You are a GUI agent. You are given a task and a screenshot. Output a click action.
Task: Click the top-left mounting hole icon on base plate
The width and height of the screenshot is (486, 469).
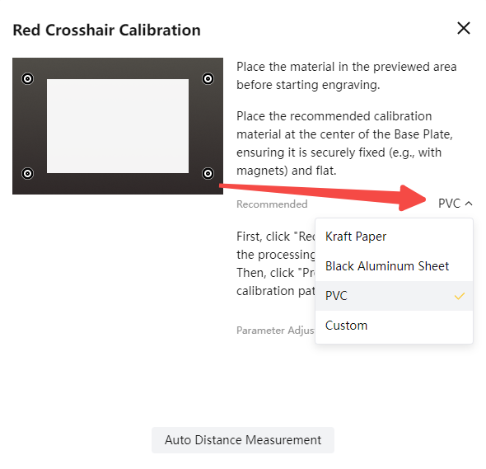point(27,79)
